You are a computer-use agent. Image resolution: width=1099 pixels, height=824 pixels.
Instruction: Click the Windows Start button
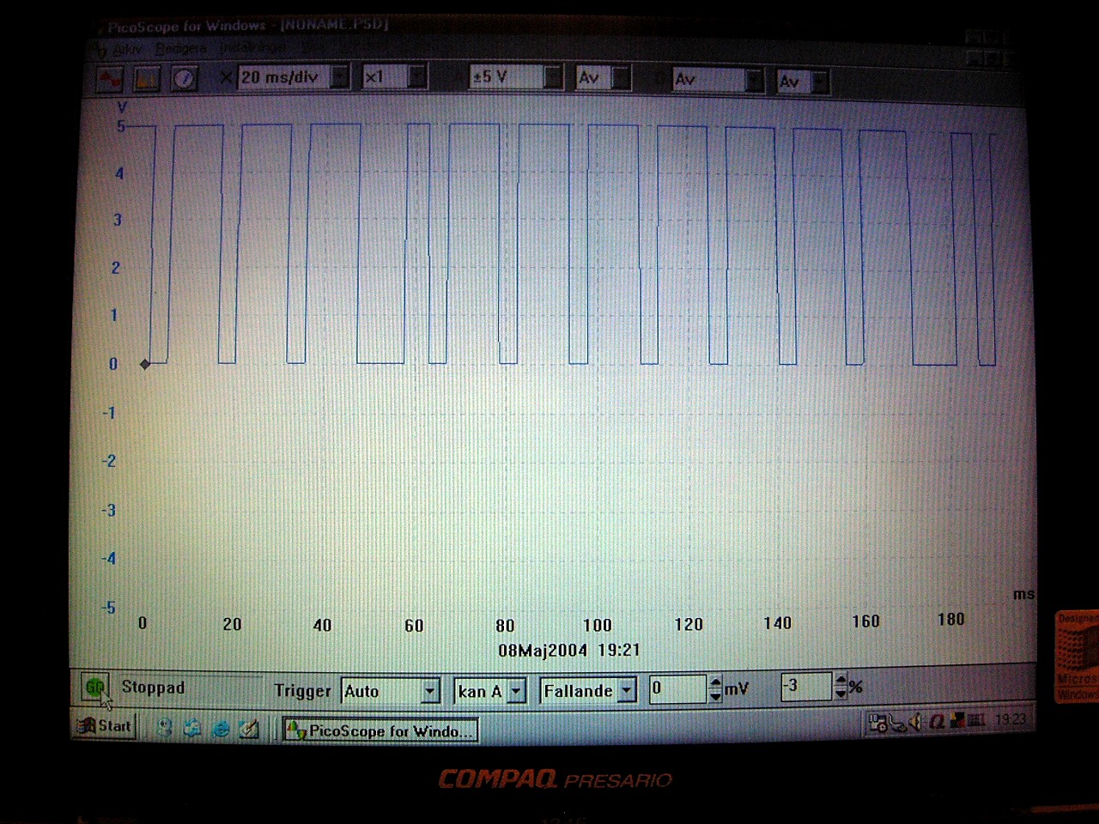(x=105, y=726)
